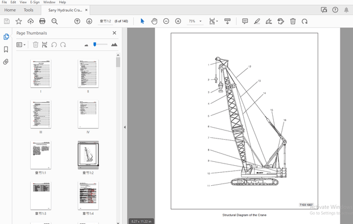Select the 1:3 page thumbnail
Viewport: 353px width, 224px height.
click(x=41, y=196)
